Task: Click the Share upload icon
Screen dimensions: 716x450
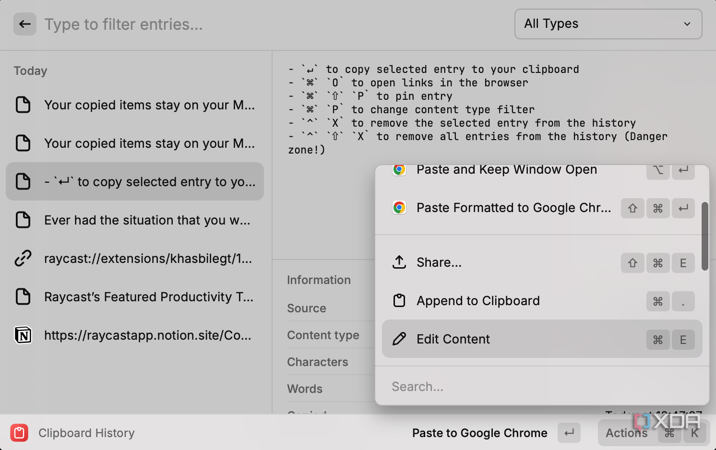Action: tap(399, 262)
